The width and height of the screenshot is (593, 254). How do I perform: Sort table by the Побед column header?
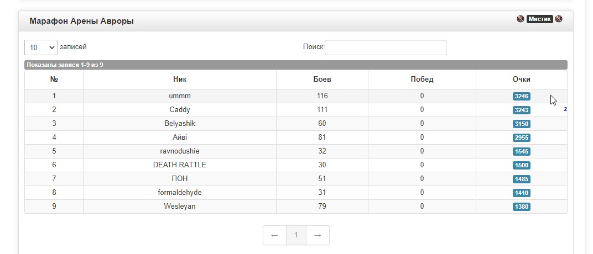click(x=422, y=80)
